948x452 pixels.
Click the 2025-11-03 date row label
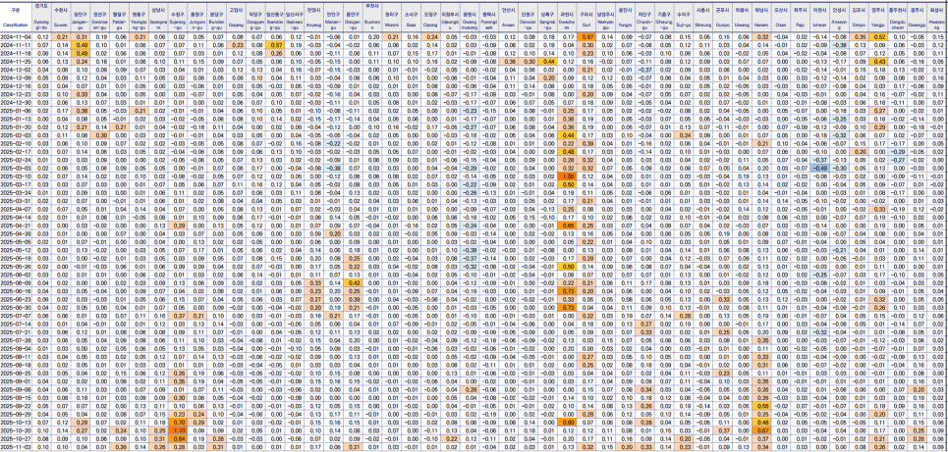point(18,447)
